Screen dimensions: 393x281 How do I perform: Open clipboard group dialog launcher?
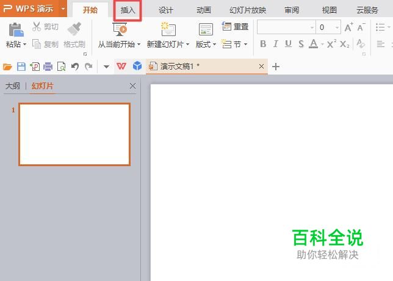85,54
